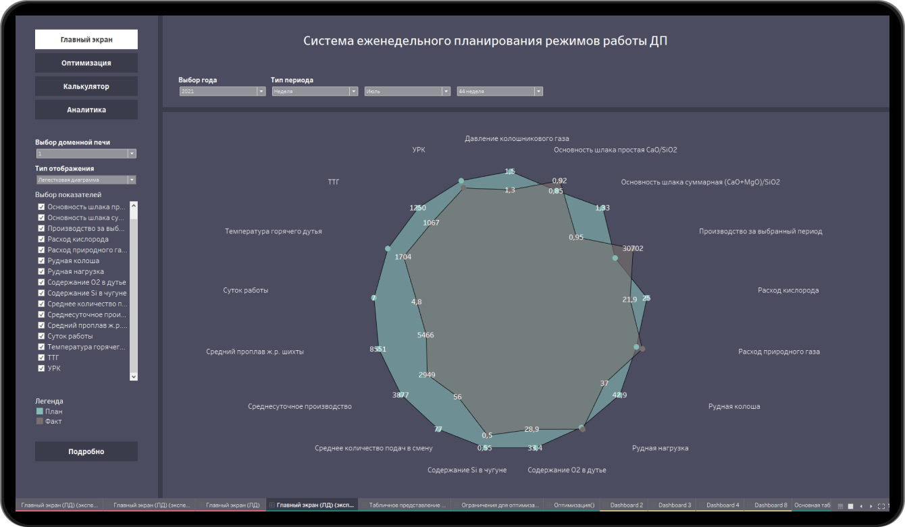Uncheck the 'Среднее количество п...' checkbox
Screen dimensions: 905x527
pos(41,304)
